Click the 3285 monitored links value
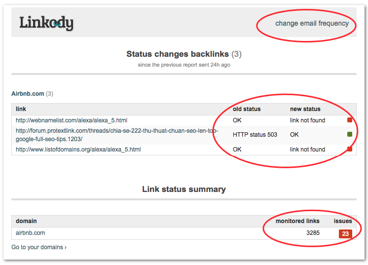This screenshot has height=265, width=368. 313,233
